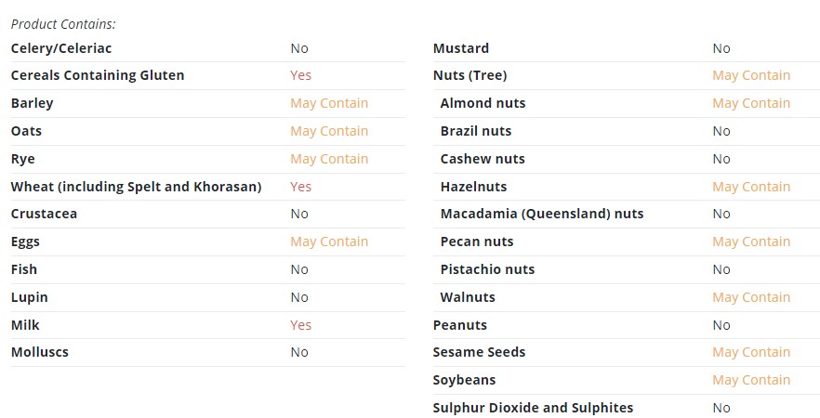Click the Crustacea allergen label

coord(44,214)
